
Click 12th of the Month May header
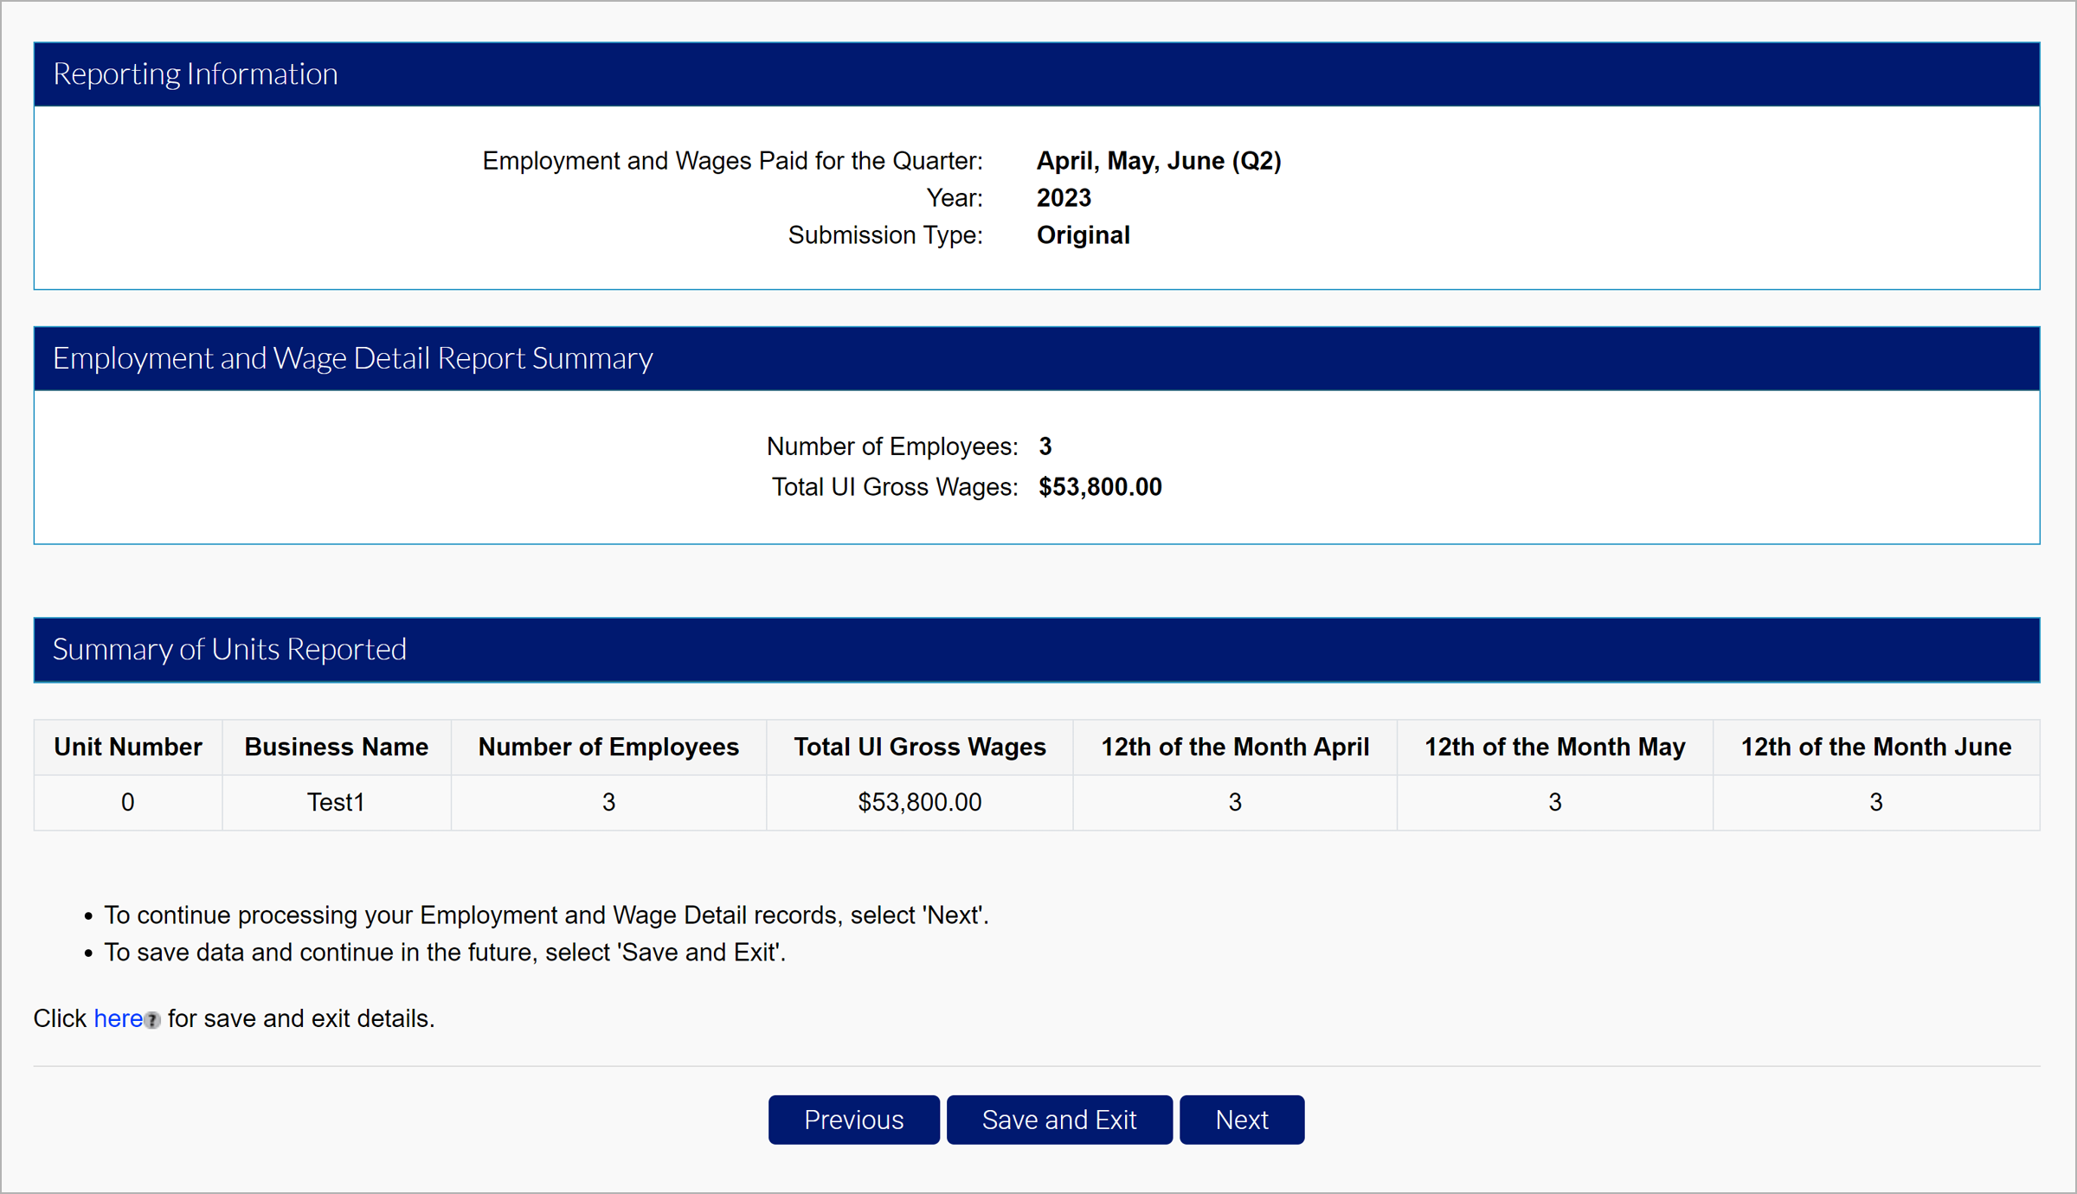pos(1554,747)
